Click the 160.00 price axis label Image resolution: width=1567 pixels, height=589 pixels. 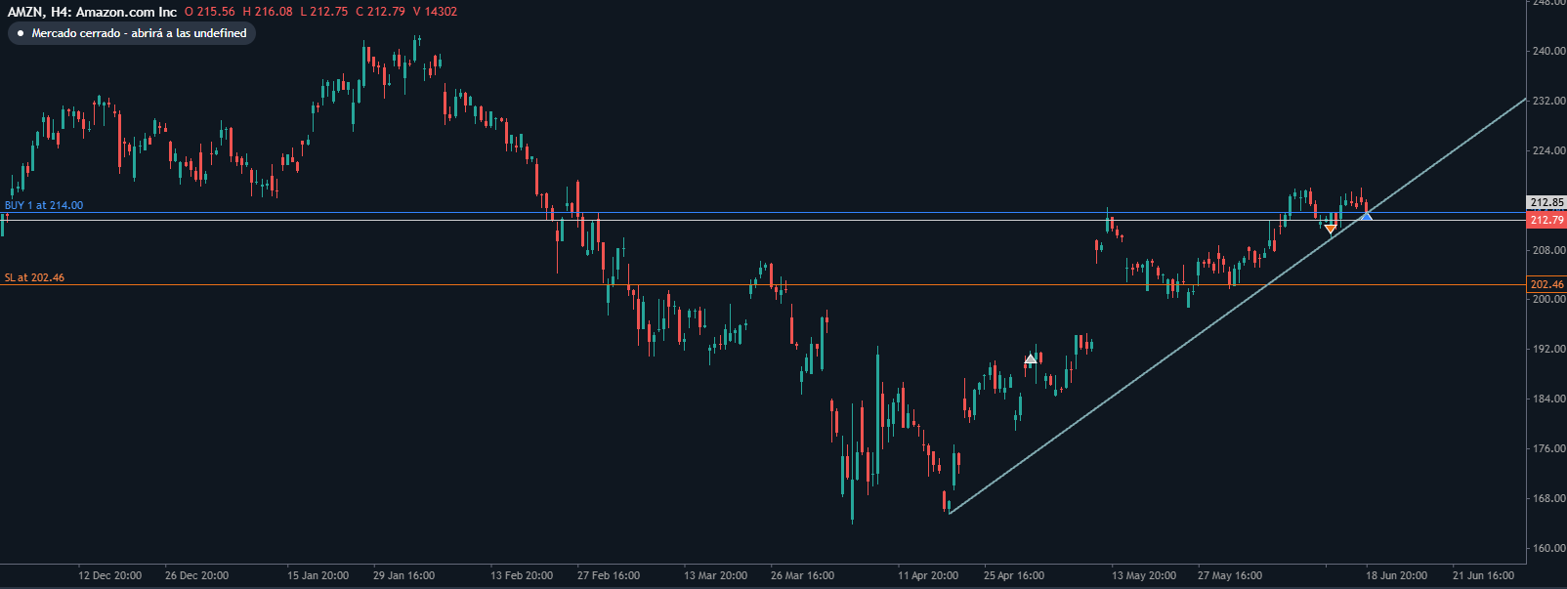[x=1548, y=548]
